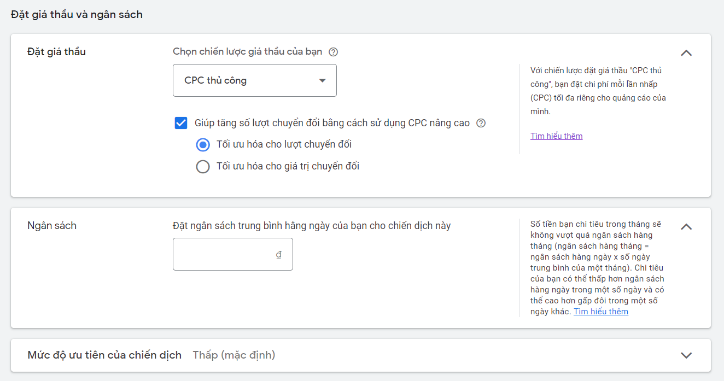The image size is (724, 381).
Task: Collapse the 'Đặt giá thầu' section chevron
Action: pyautogui.click(x=686, y=53)
